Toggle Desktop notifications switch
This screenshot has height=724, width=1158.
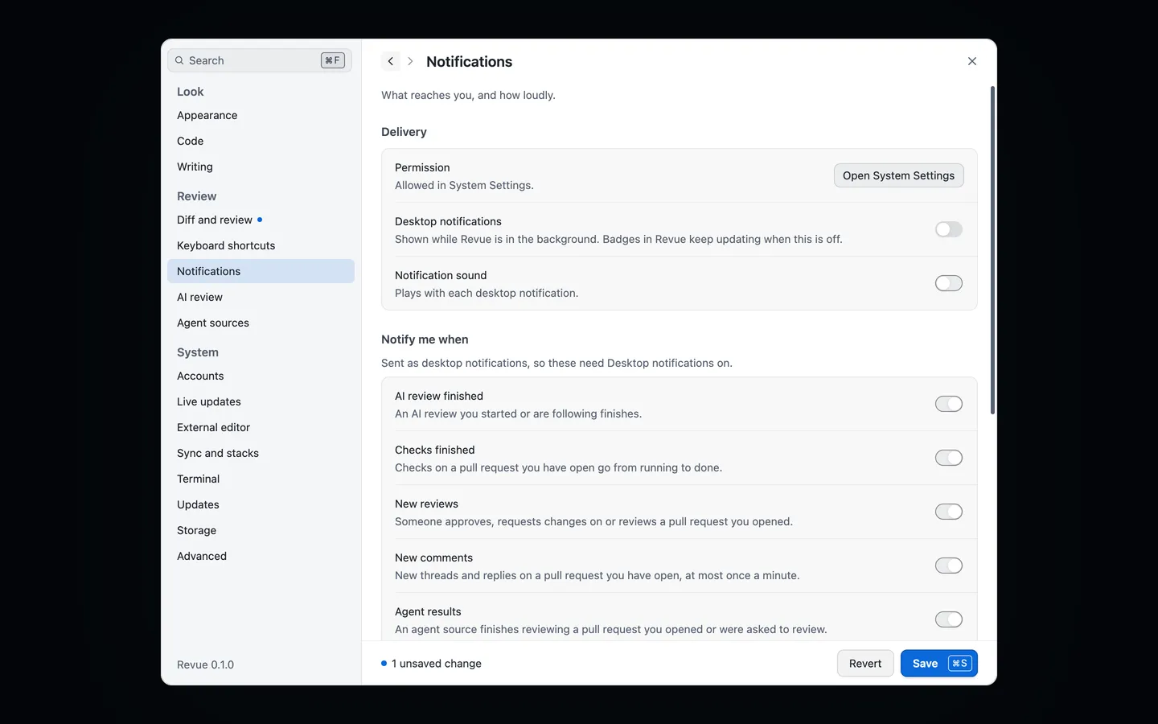(949, 229)
